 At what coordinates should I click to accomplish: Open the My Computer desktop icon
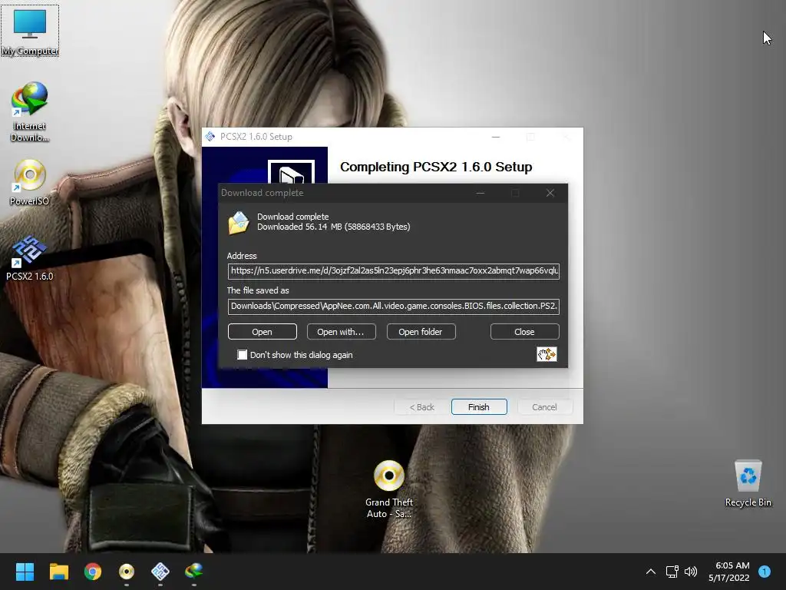[x=30, y=31]
